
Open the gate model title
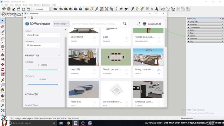click(105, 37)
